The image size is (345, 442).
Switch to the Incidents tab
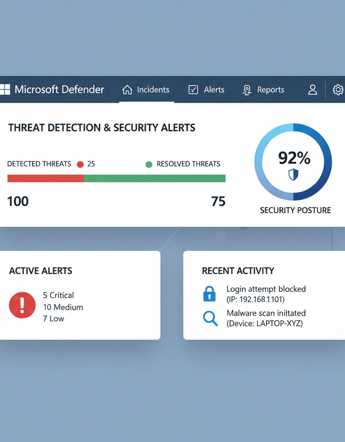[146, 90]
